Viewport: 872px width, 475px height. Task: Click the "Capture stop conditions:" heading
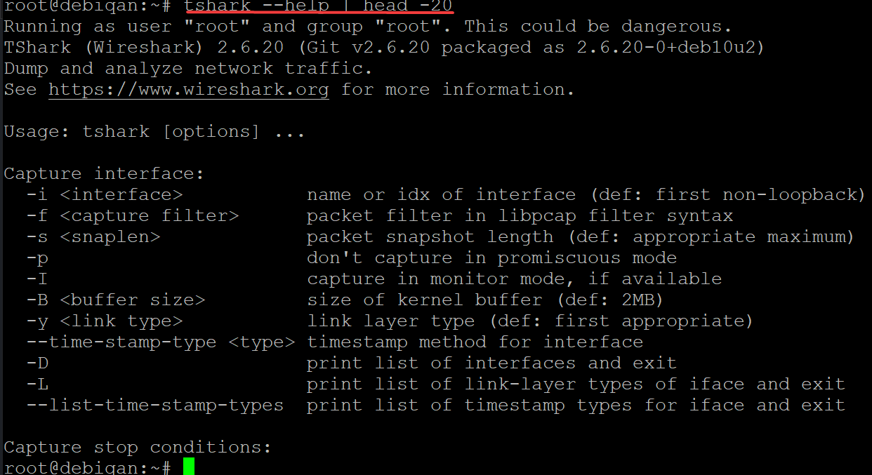[138, 447]
